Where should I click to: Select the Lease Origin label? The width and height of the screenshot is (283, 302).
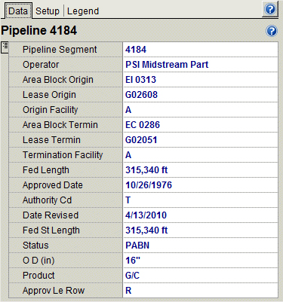pos(49,95)
